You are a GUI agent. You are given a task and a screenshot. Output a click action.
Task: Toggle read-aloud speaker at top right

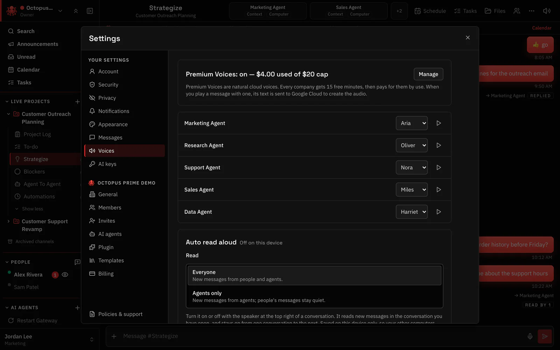point(547,11)
